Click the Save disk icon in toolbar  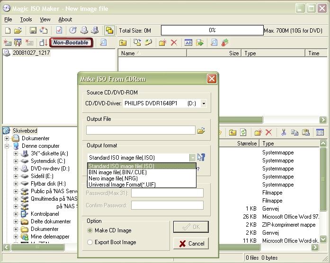pos(33,31)
